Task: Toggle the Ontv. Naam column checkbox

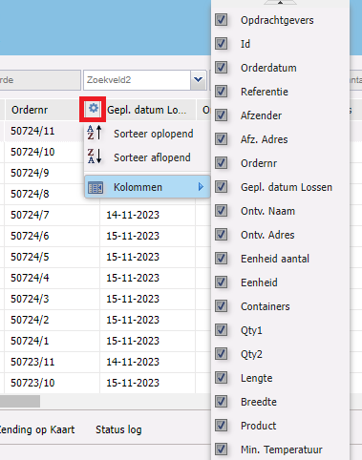Action: [221, 211]
